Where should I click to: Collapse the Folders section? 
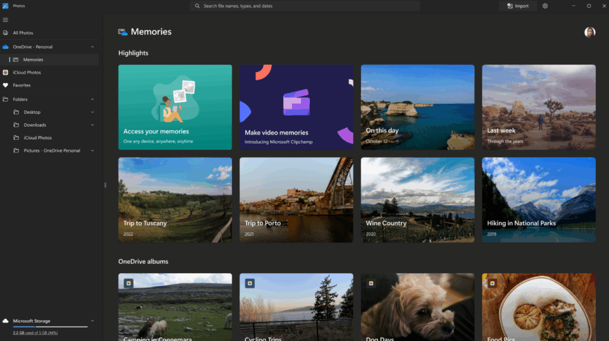point(92,99)
